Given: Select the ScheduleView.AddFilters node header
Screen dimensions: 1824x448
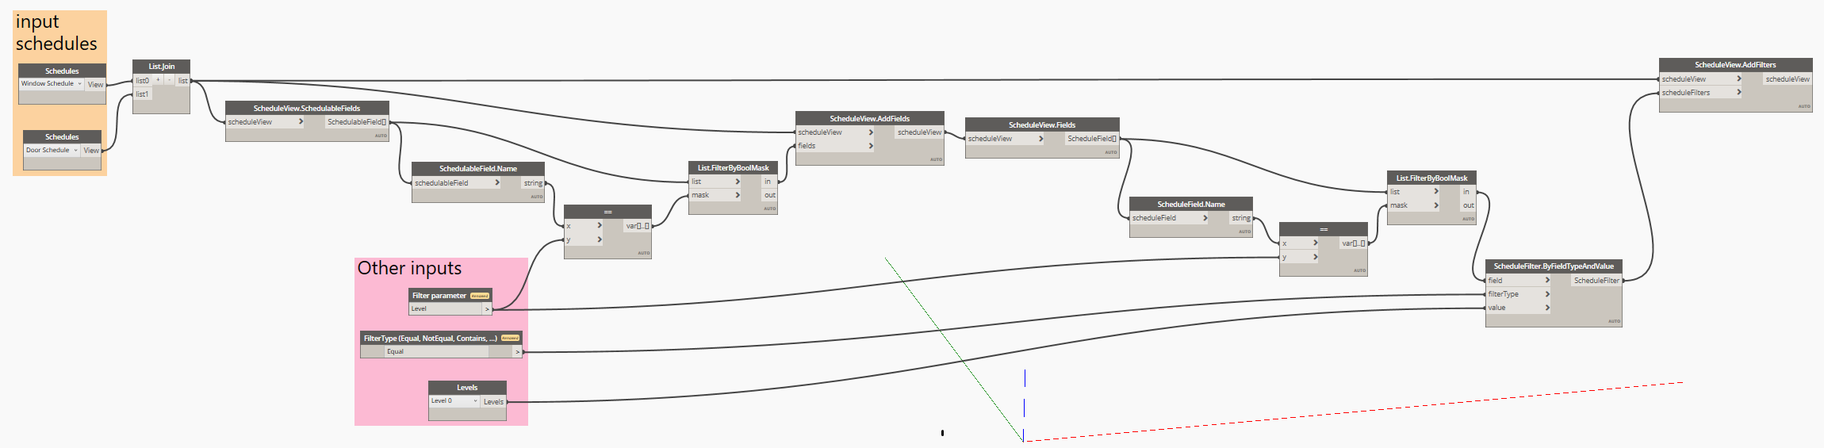Looking at the screenshot, I should pos(1735,65).
